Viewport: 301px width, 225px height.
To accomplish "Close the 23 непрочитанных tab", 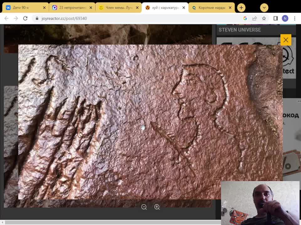I will (x=91, y=7).
